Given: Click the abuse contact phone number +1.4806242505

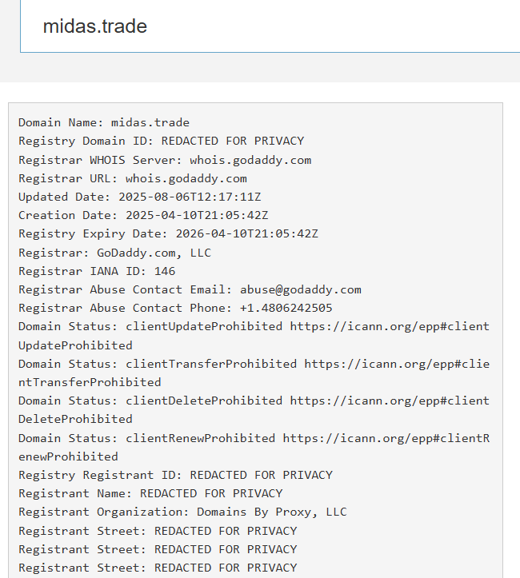Looking at the screenshot, I should [x=286, y=308].
